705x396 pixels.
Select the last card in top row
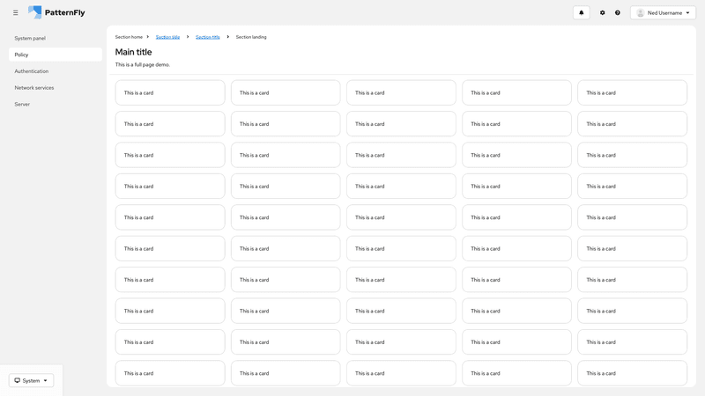point(632,92)
